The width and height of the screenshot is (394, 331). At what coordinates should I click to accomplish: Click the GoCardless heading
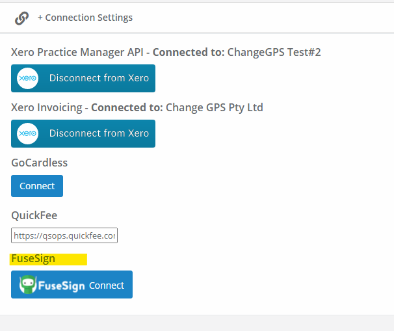coord(40,163)
